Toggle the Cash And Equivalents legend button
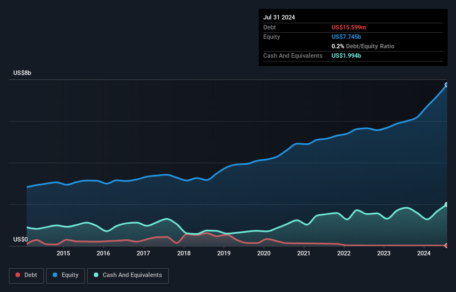This screenshot has height=292, width=456. tap(128, 275)
